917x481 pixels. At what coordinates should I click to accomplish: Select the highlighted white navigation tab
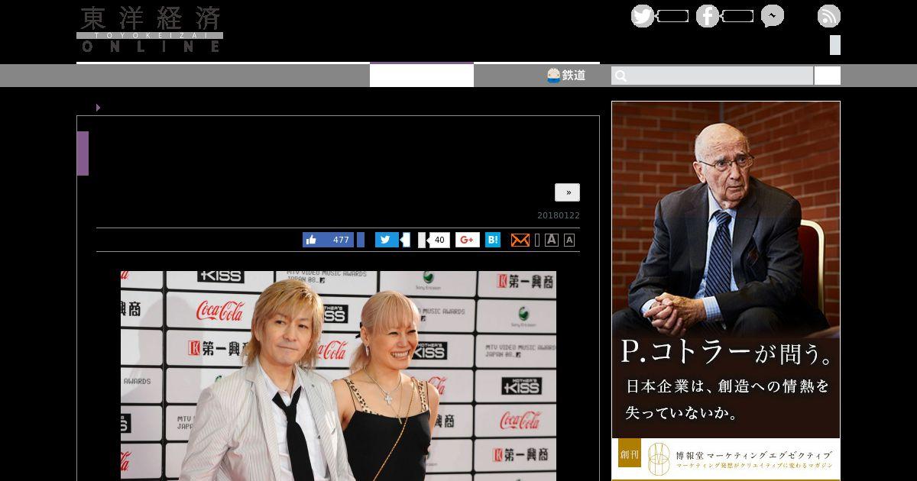tap(422, 75)
